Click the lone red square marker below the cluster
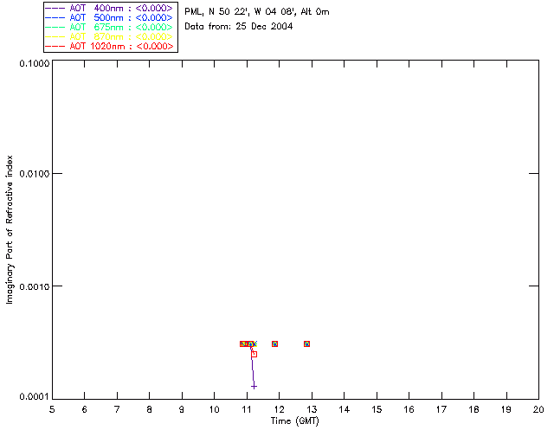 [x=254, y=354]
